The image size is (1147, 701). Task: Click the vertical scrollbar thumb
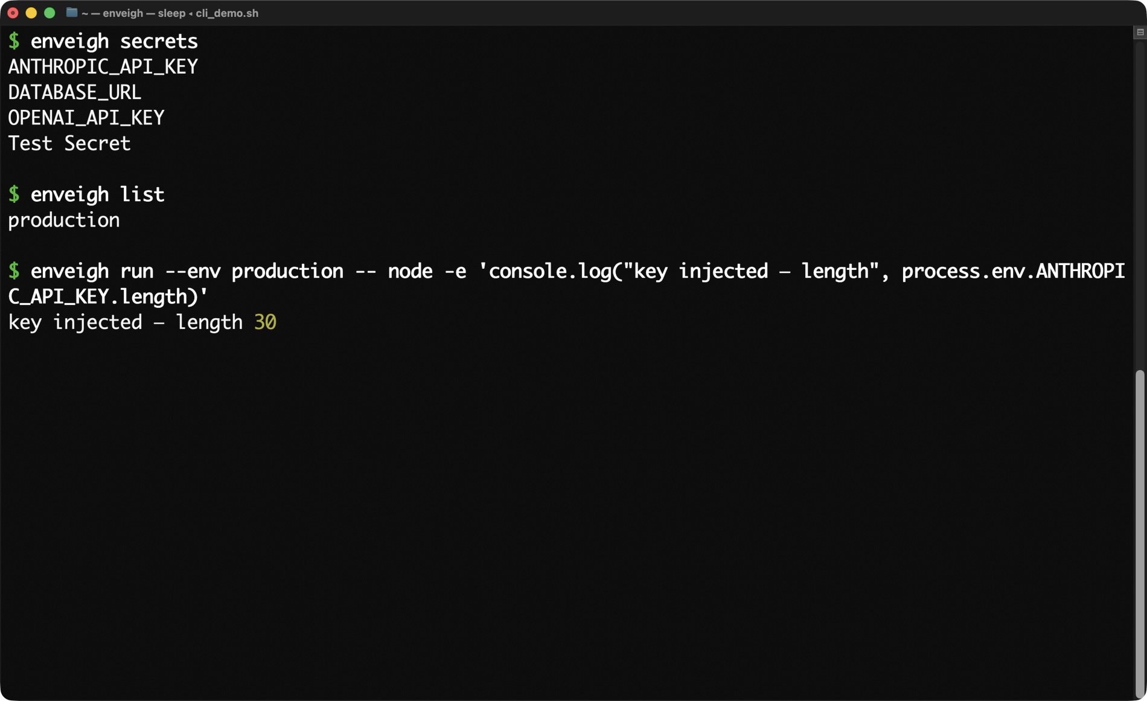[x=1140, y=533]
